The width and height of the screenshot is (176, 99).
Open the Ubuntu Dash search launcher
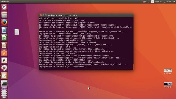[4, 7]
